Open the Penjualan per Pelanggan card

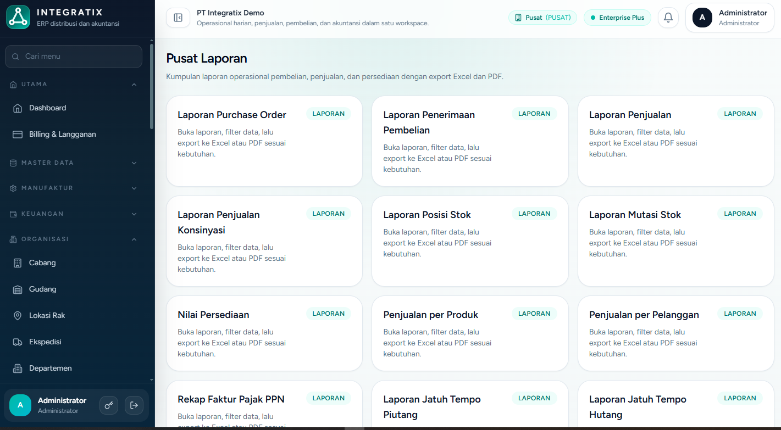[x=675, y=333]
